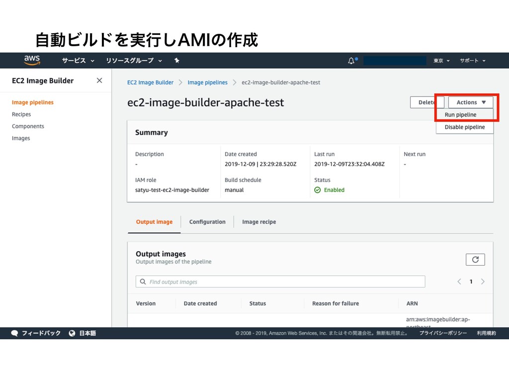
Task: Click the 日本語 language selector
Action: pos(87,333)
